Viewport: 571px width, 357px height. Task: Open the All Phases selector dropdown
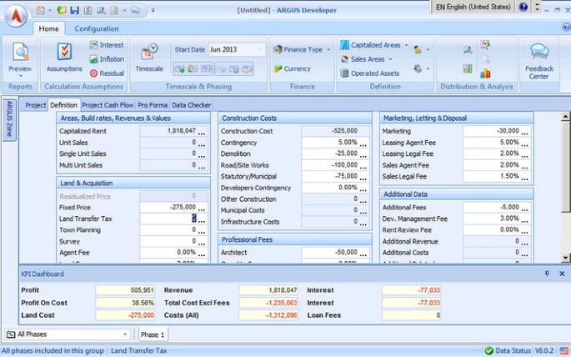[128, 334]
